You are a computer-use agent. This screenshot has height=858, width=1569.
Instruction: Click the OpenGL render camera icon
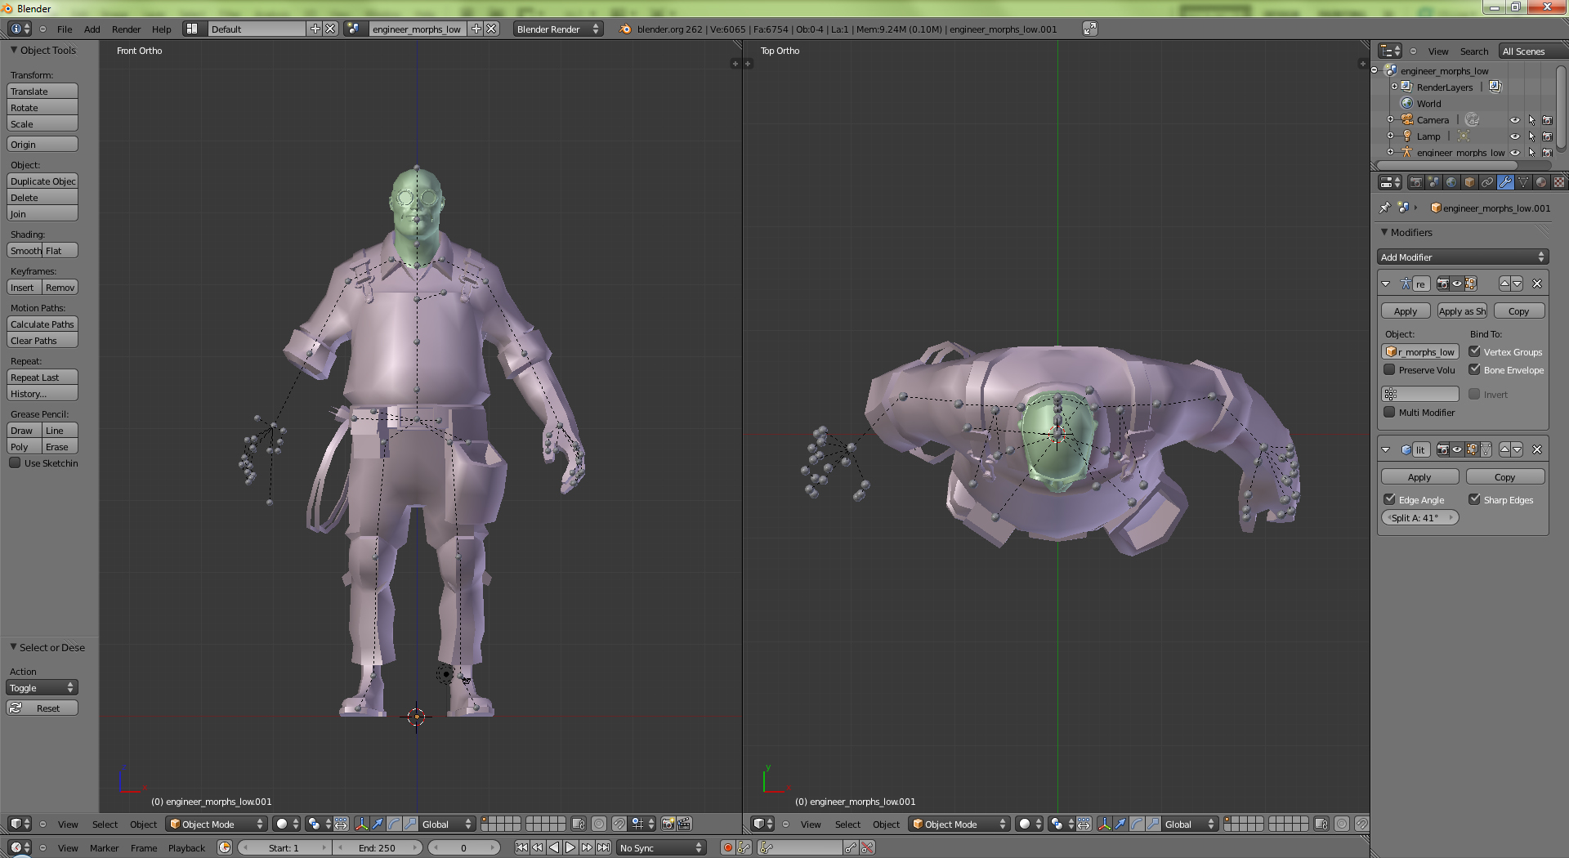pos(668,824)
